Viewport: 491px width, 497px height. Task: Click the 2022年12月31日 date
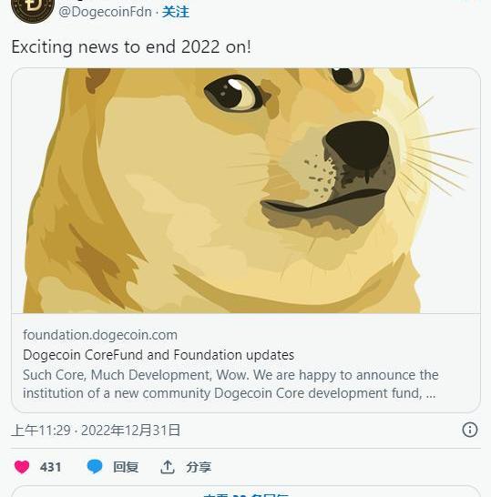coord(130,431)
